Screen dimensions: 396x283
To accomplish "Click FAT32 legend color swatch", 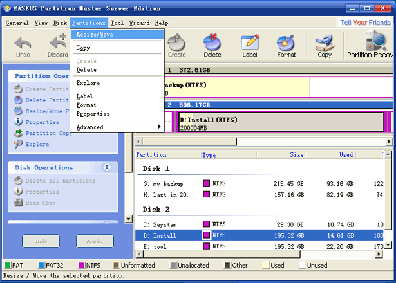I will coord(41,265).
